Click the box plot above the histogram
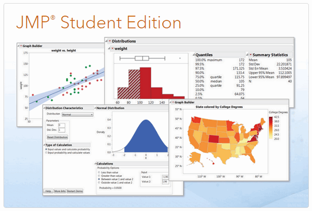The width and height of the screenshot is (312, 211). (142, 58)
